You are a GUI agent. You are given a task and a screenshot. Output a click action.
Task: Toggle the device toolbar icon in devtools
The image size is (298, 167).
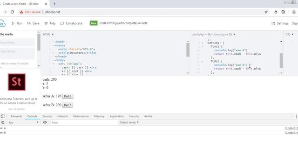coord(2,116)
